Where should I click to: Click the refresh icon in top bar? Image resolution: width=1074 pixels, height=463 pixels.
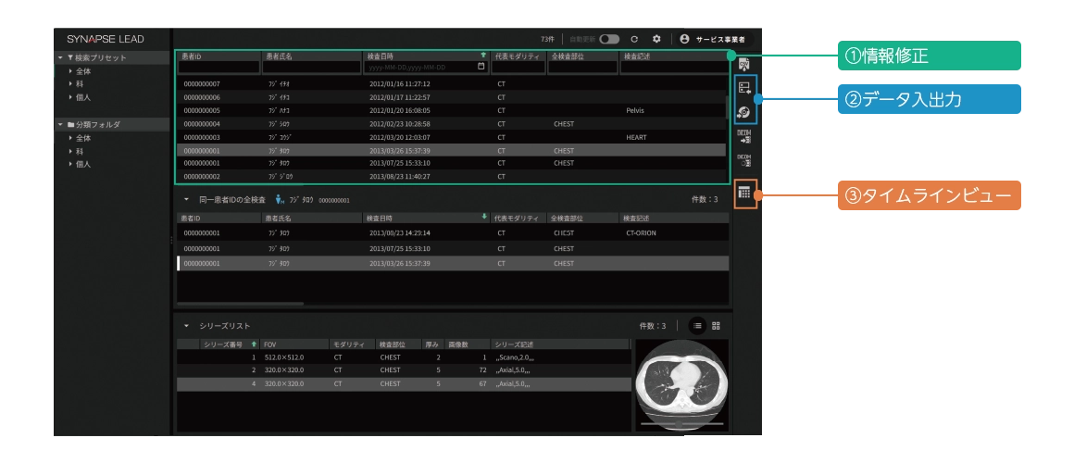point(634,39)
